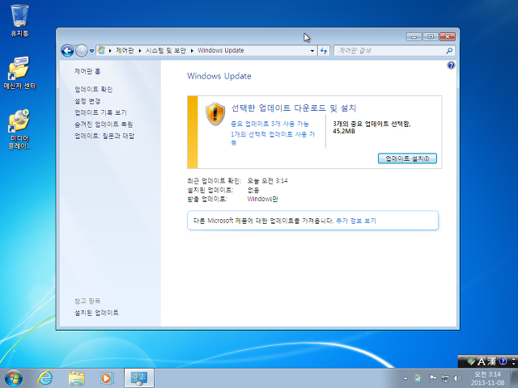Click the Control Panel taskbar button
The width and height of the screenshot is (518, 388).
coord(139,378)
